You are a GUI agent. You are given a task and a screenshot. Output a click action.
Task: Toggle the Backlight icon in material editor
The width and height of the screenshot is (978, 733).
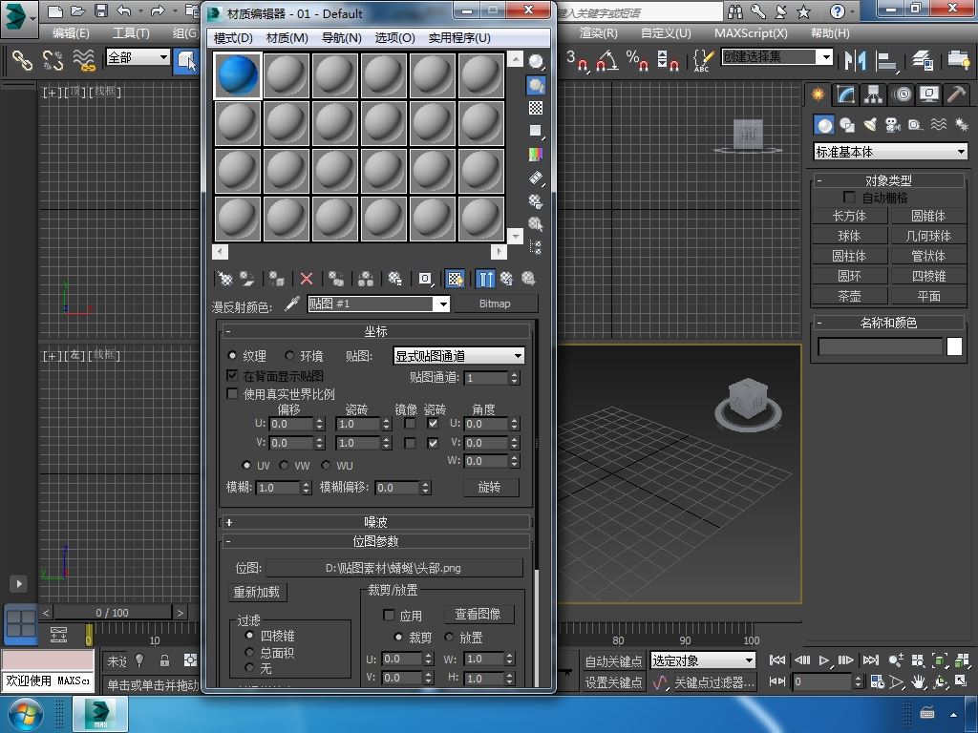click(536, 85)
